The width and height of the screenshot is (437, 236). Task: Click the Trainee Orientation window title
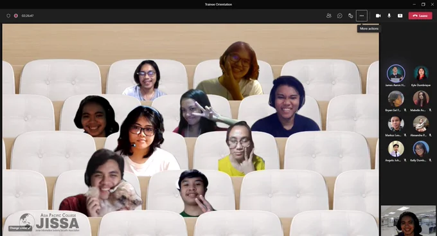219,5
